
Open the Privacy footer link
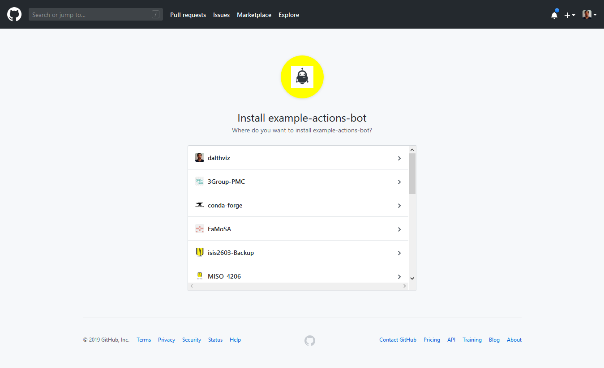pyautogui.click(x=167, y=340)
